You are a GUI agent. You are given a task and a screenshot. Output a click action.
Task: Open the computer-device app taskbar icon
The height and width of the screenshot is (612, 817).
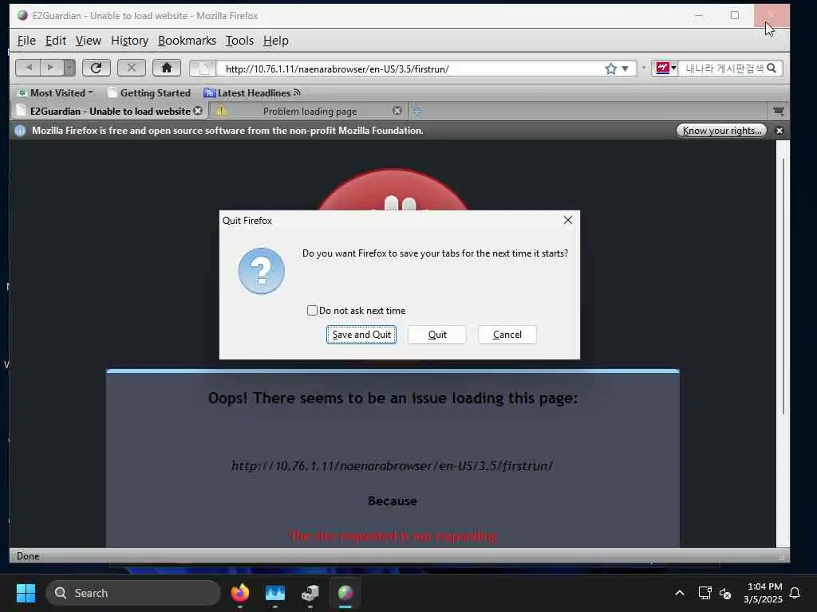[x=310, y=593]
